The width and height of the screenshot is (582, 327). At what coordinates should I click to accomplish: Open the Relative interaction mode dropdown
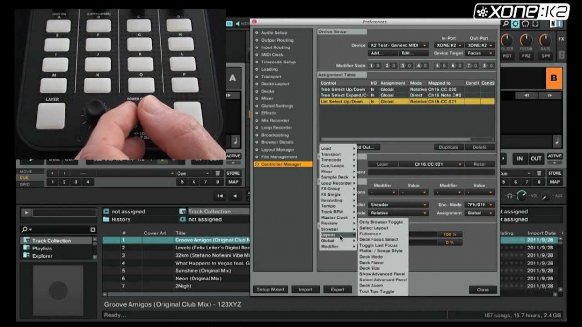tap(398, 213)
